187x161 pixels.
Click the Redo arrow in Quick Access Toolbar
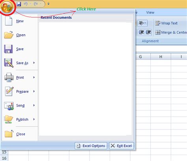(36, 4)
